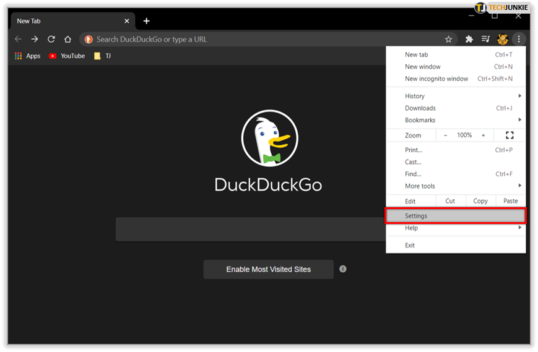Open the YouTube bookmark
Viewport: 538px width, 352px height.
(67, 56)
